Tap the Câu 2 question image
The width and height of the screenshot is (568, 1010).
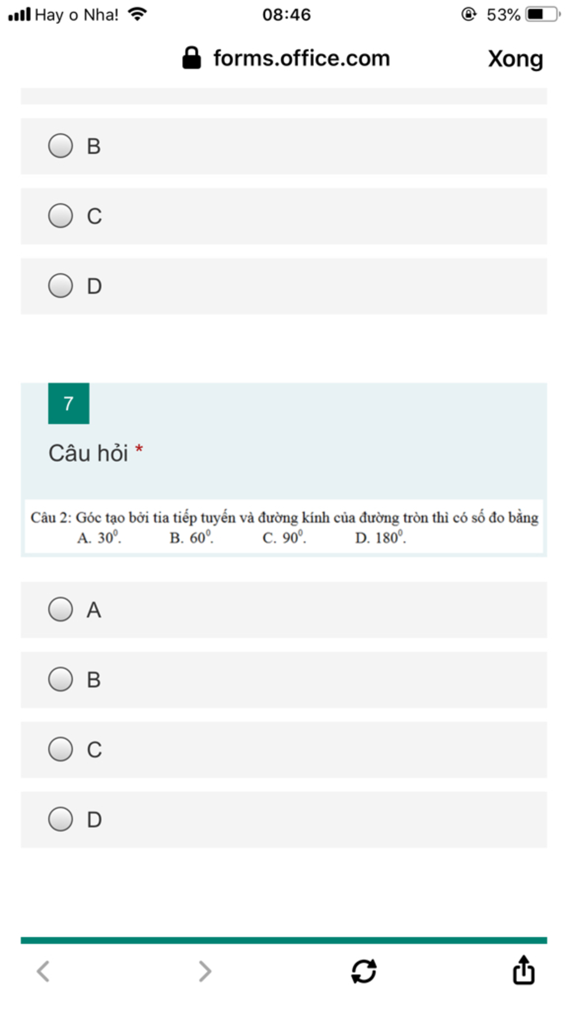pyautogui.click(x=284, y=527)
